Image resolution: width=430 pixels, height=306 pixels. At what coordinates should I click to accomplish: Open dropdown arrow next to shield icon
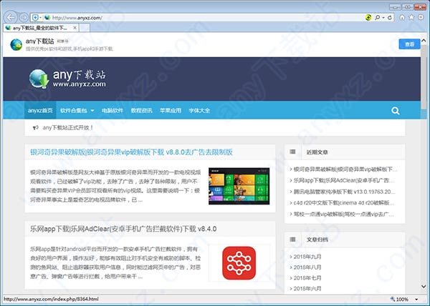[x=41, y=18]
